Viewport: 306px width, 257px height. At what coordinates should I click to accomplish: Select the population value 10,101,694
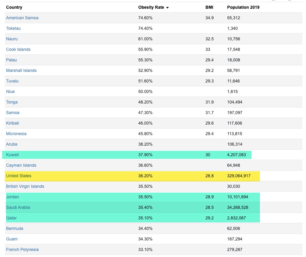click(x=238, y=197)
